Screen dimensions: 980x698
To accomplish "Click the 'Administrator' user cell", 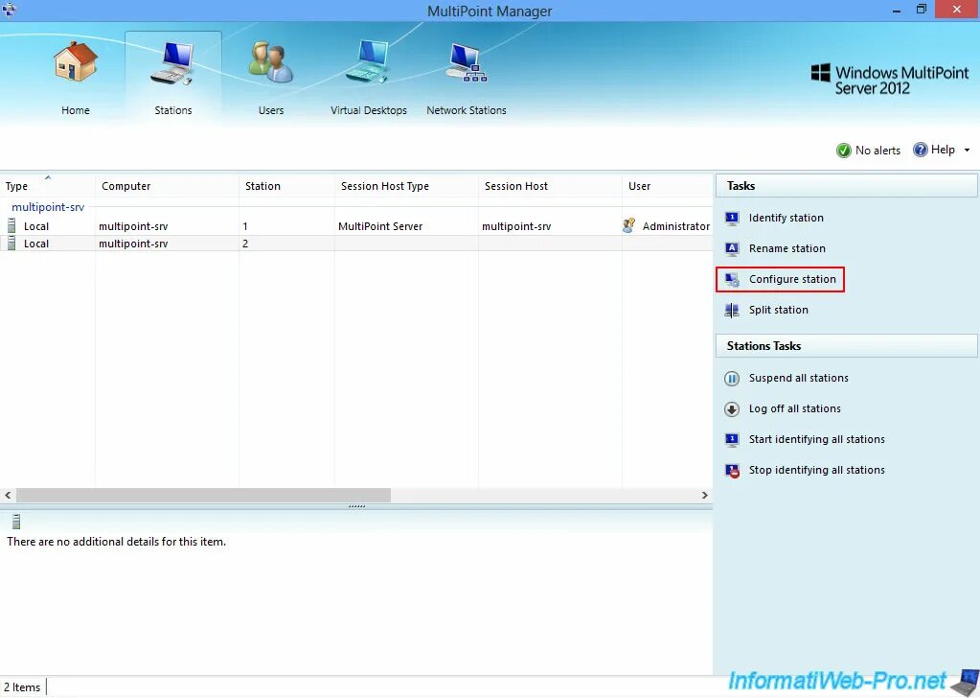I will (x=676, y=226).
